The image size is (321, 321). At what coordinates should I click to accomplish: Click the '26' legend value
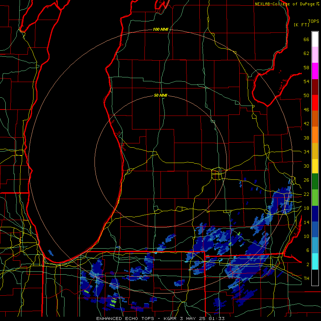tap(306, 180)
